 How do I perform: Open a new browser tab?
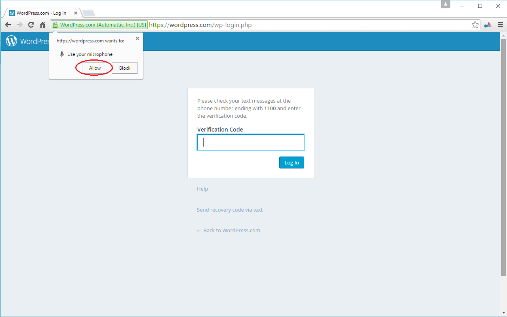89,13
